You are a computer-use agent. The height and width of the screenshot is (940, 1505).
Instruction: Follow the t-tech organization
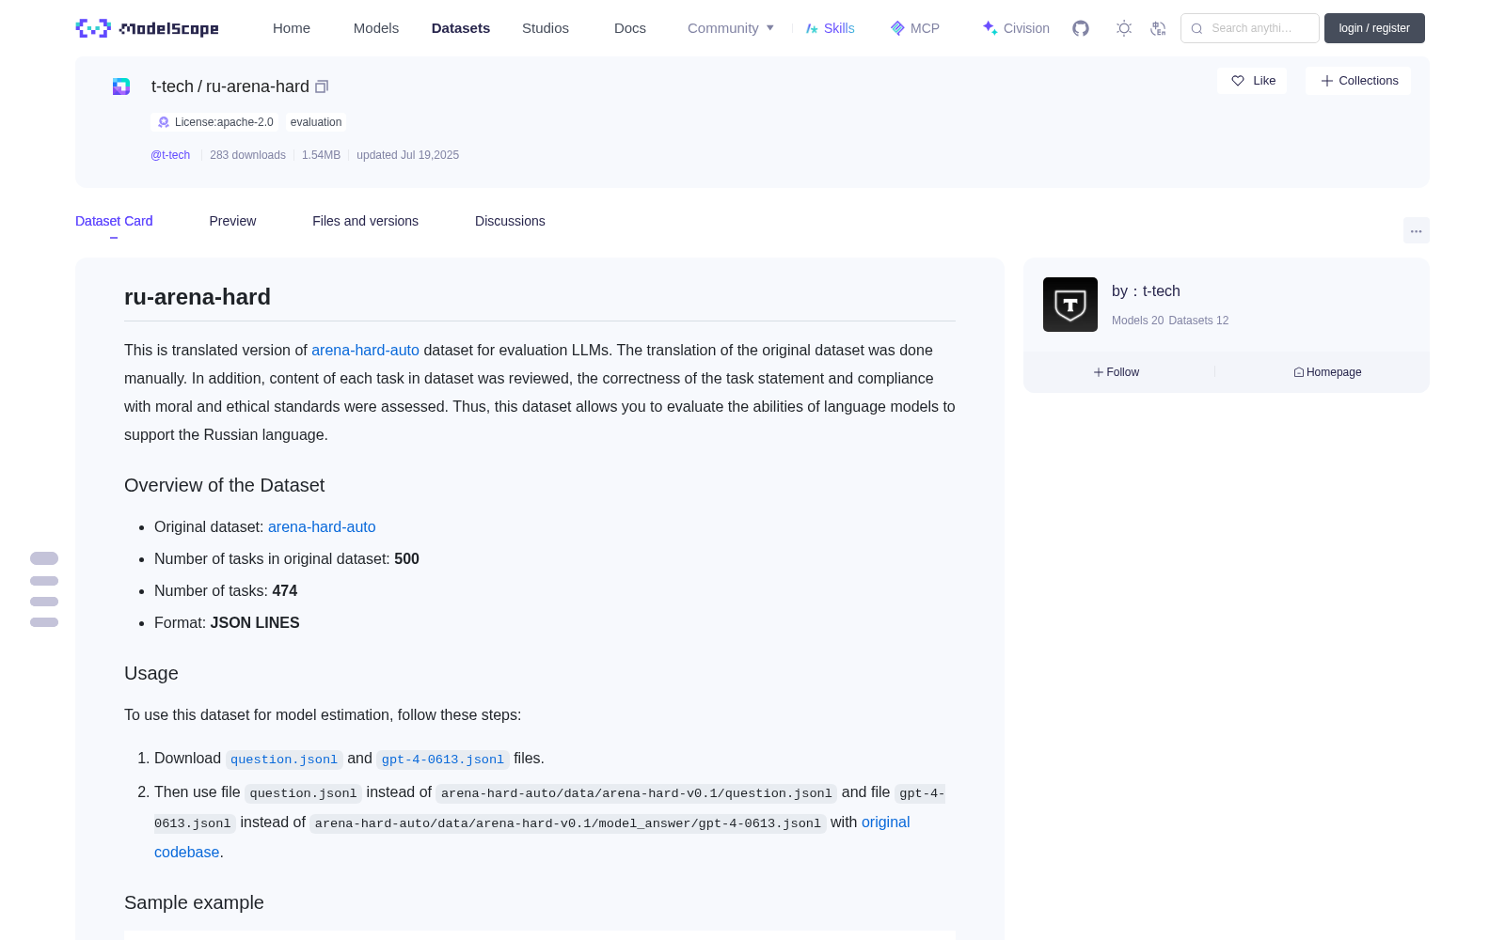pyautogui.click(x=1117, y=372)
